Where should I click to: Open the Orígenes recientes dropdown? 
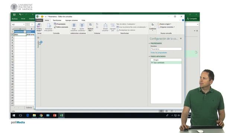[x=166, y=27]
